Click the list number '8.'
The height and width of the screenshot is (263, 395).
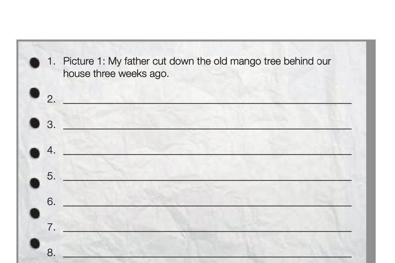coord(51,252)
